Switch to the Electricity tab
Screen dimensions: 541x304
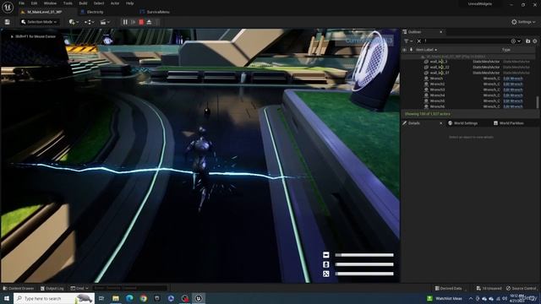pyautogui.click(x=95, y=12)
